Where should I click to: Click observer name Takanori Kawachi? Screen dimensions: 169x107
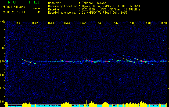(95, 3)
